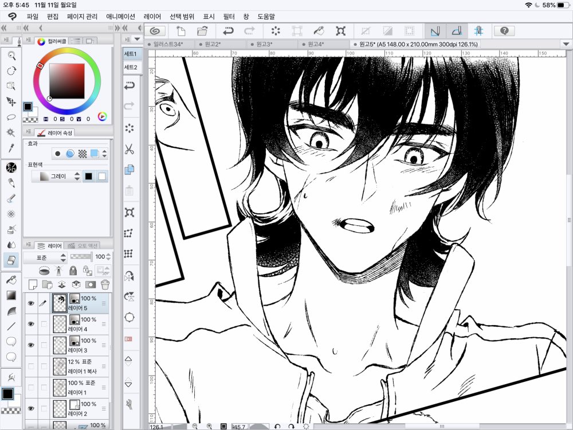Select the Gradient tool
573x430 pixels.
click(11, 296)
